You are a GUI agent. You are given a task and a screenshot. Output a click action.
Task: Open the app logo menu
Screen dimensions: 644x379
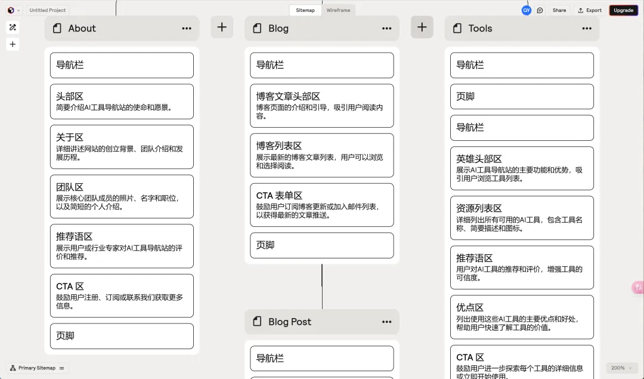pos(14,10)
